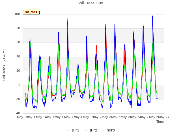Click the Soil Heat Flux chart title
181x136 pixels.
pyautogui.click(x=90, y=3)
